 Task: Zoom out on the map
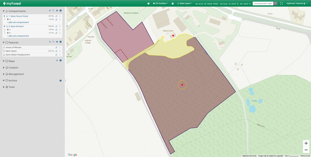click(x=306, y=150)
